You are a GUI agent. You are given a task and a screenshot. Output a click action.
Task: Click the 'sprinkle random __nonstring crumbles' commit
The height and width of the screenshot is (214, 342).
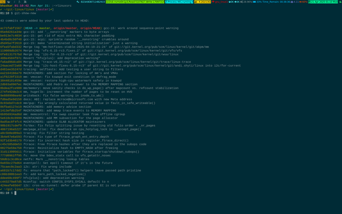pos(64,40)
